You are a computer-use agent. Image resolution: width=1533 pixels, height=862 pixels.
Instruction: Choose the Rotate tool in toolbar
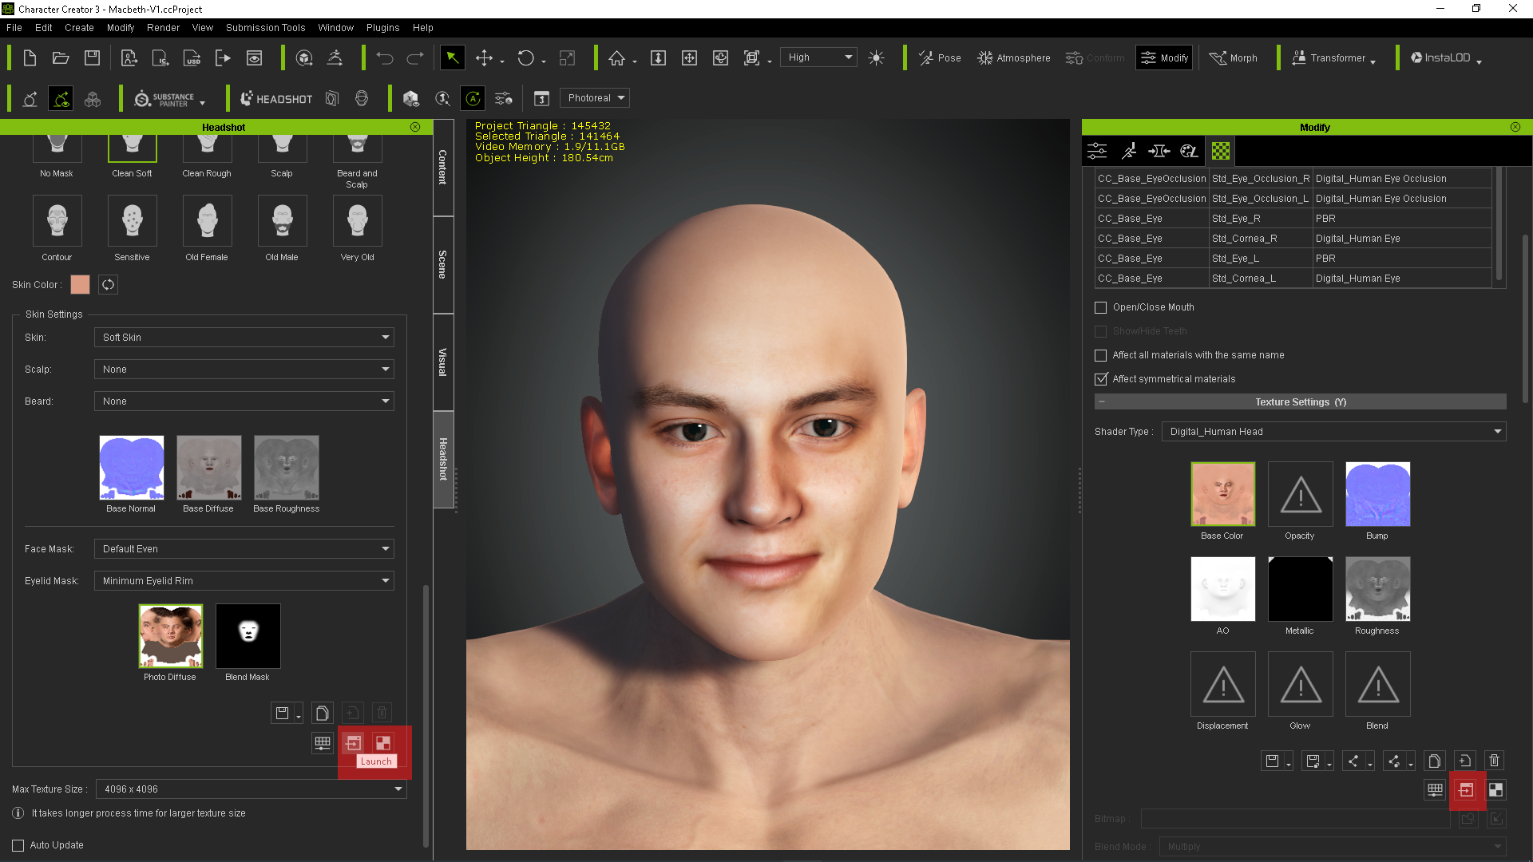pyautogui.click(x=525, y=57)
